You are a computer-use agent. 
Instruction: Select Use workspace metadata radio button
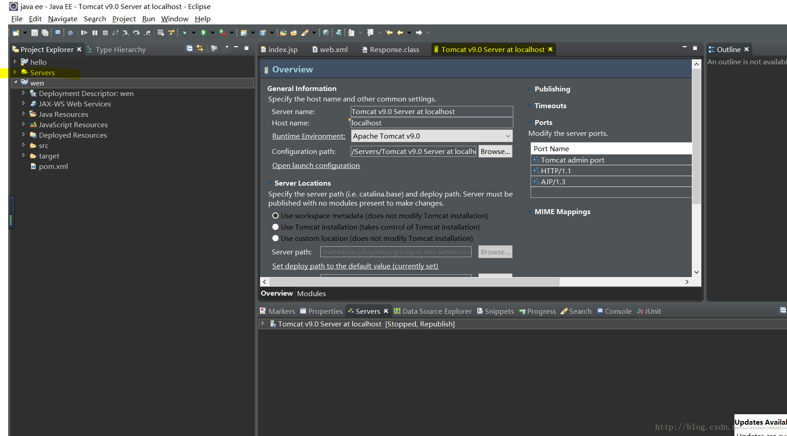tap(275, 216)
